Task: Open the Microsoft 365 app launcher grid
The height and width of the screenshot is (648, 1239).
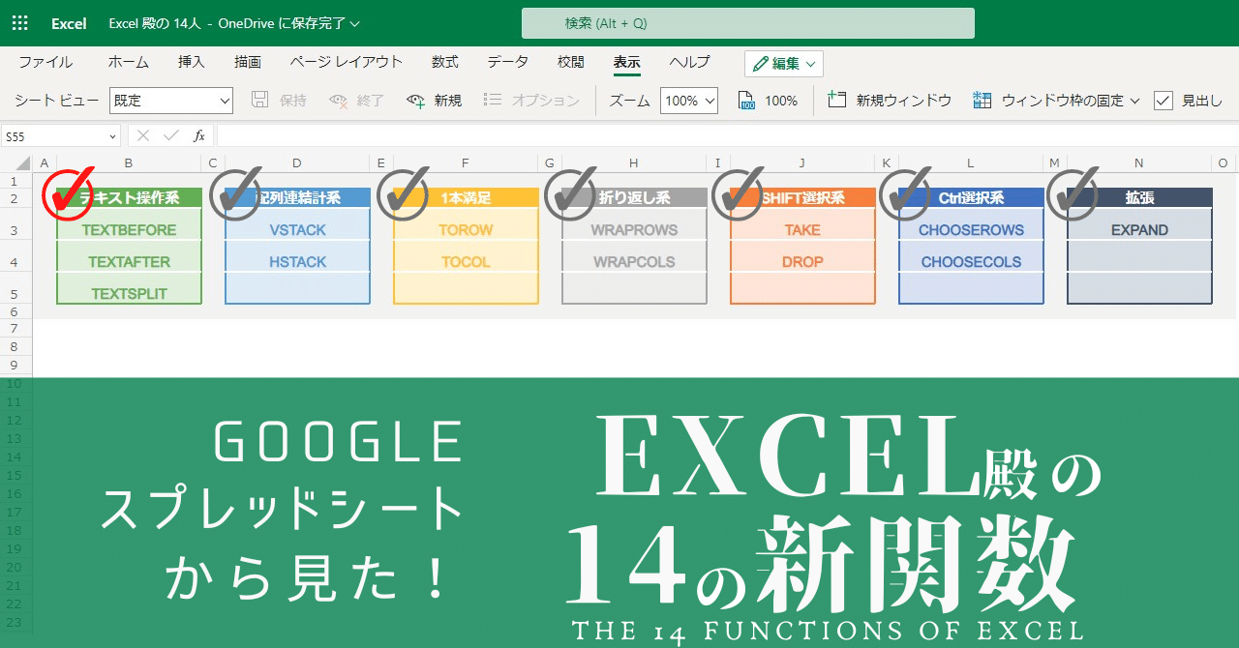Action: pyautogui.click(x=18, y=23)
